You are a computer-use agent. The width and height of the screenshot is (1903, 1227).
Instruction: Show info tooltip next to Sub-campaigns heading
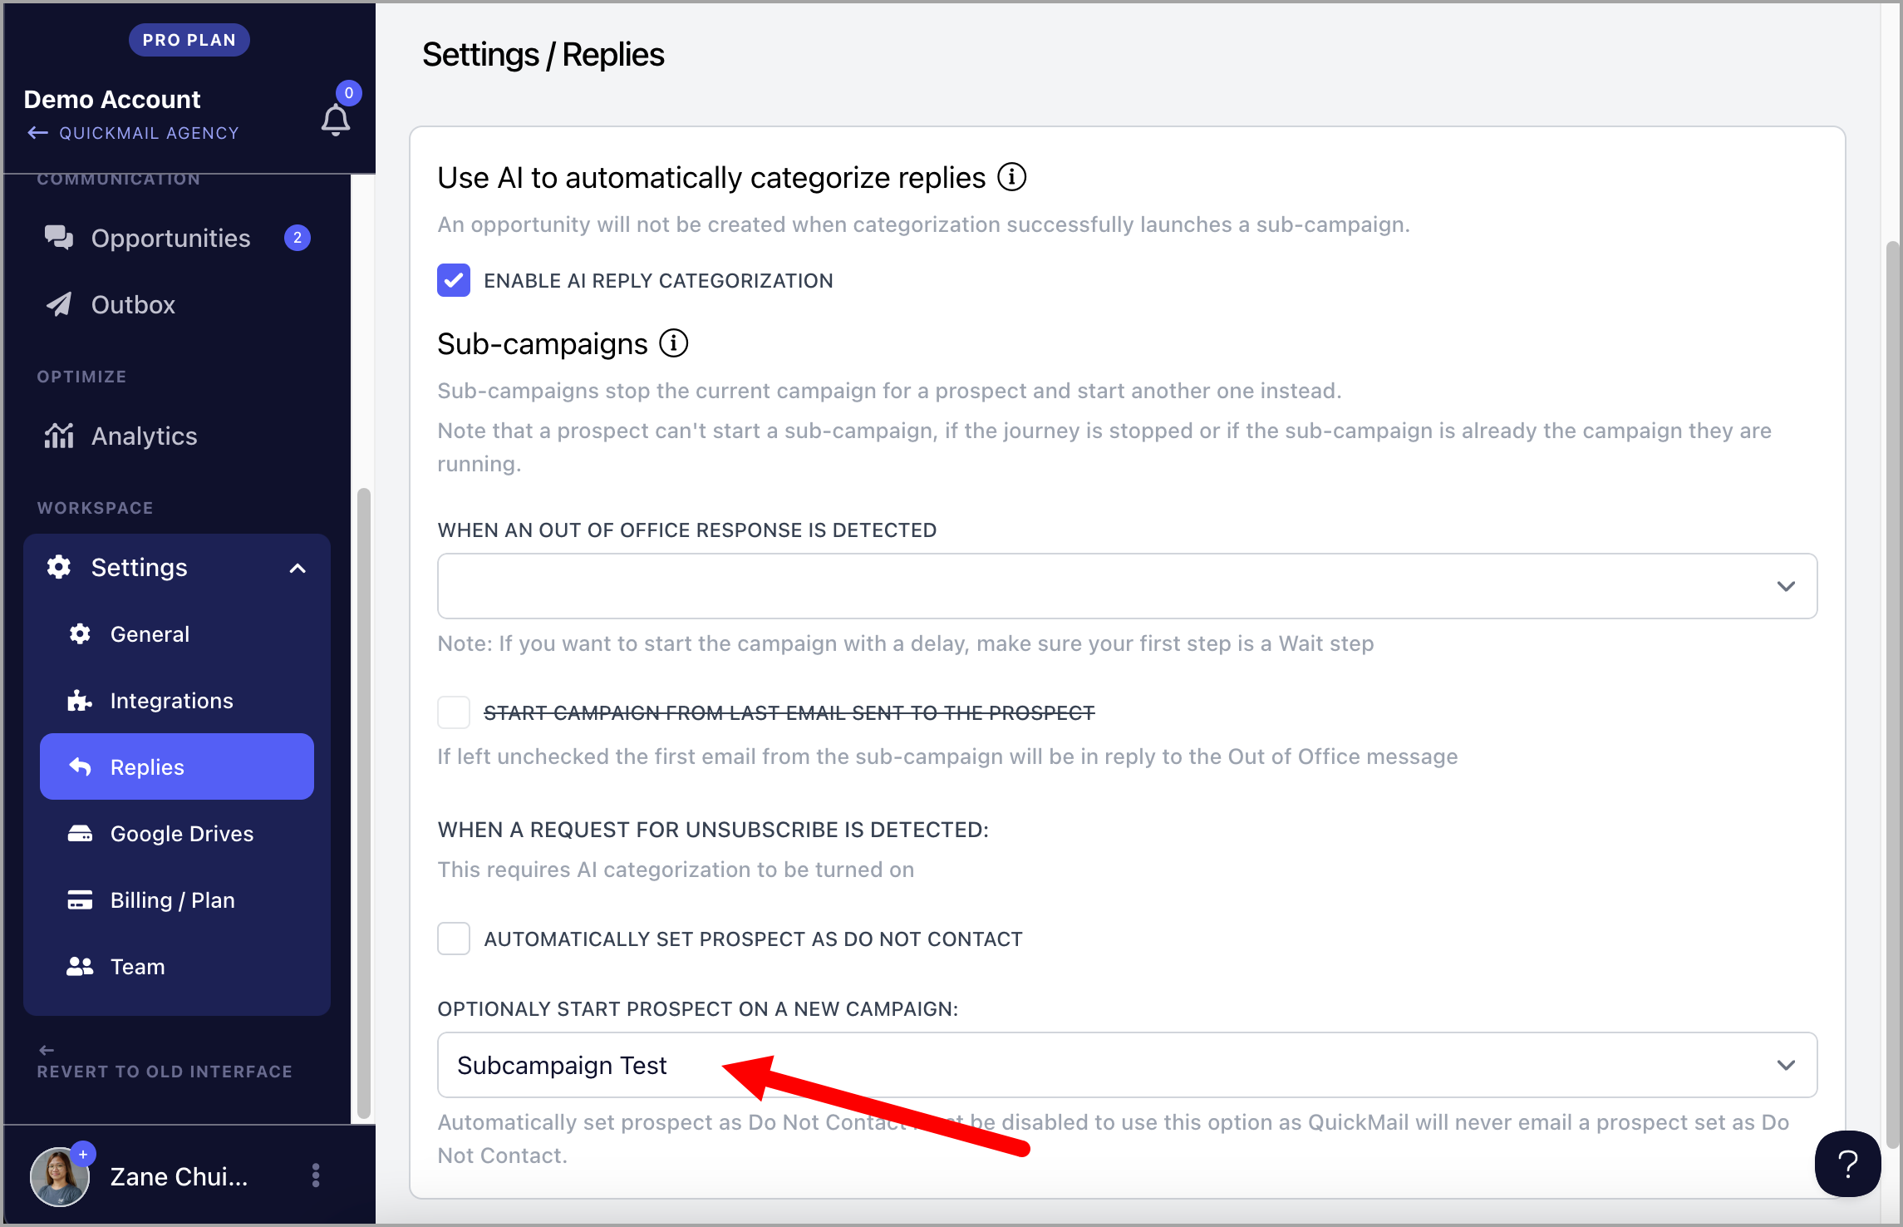click(x=674, y=343)
